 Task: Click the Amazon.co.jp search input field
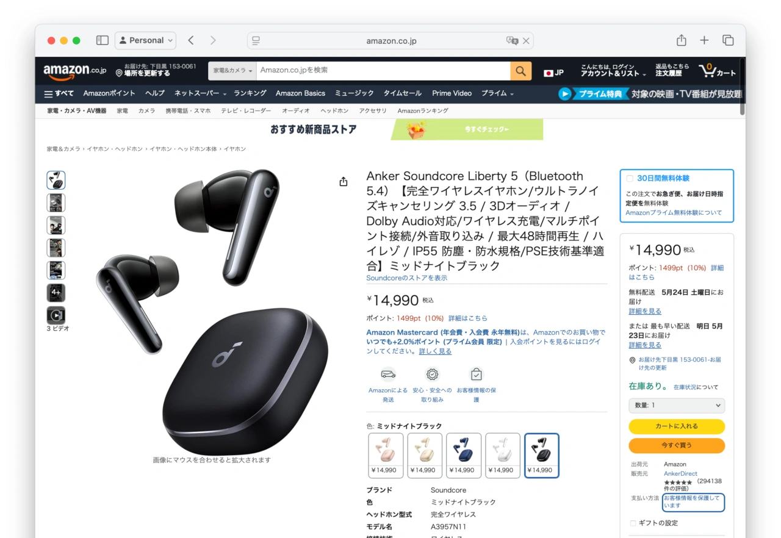pos(383,71)
